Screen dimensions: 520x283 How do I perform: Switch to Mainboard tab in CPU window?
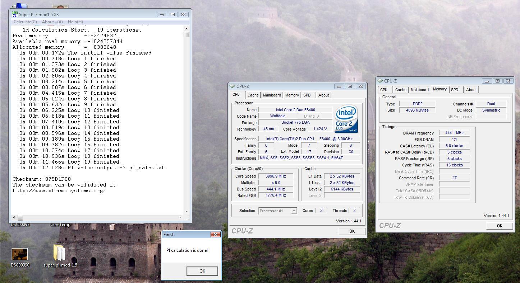pos(272,95)
